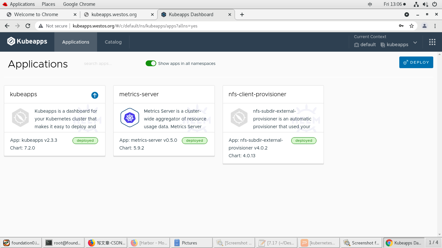Click the default cluster context label
This screenshot has width=442, height=248.
point(365,45)
